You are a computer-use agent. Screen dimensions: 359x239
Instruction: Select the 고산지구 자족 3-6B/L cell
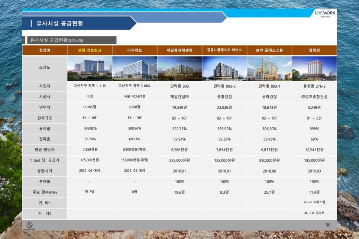tap(135, 86)
